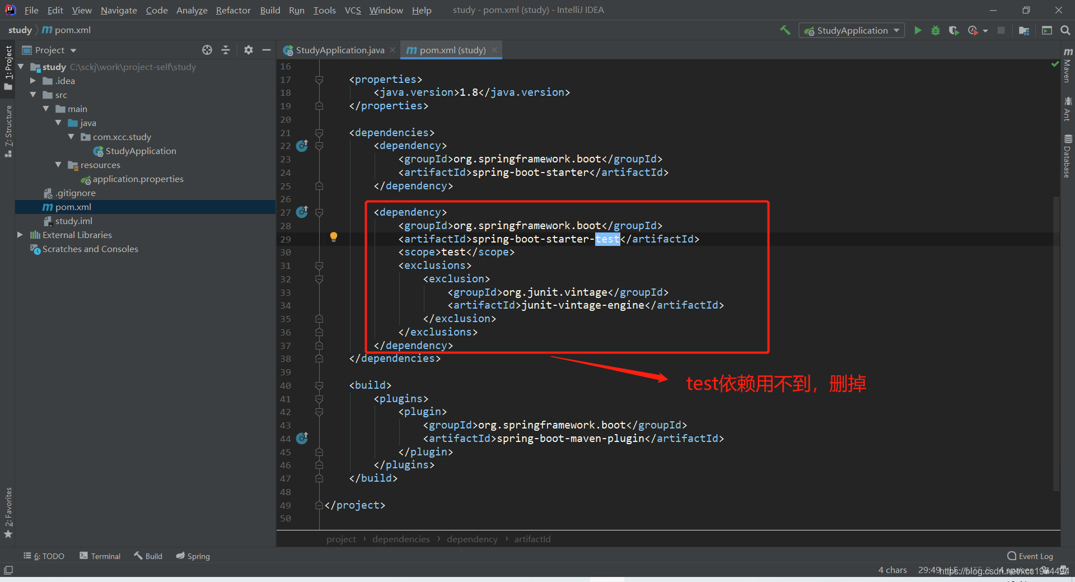
Task: Open the File menu
Action: tap(31, 10)
